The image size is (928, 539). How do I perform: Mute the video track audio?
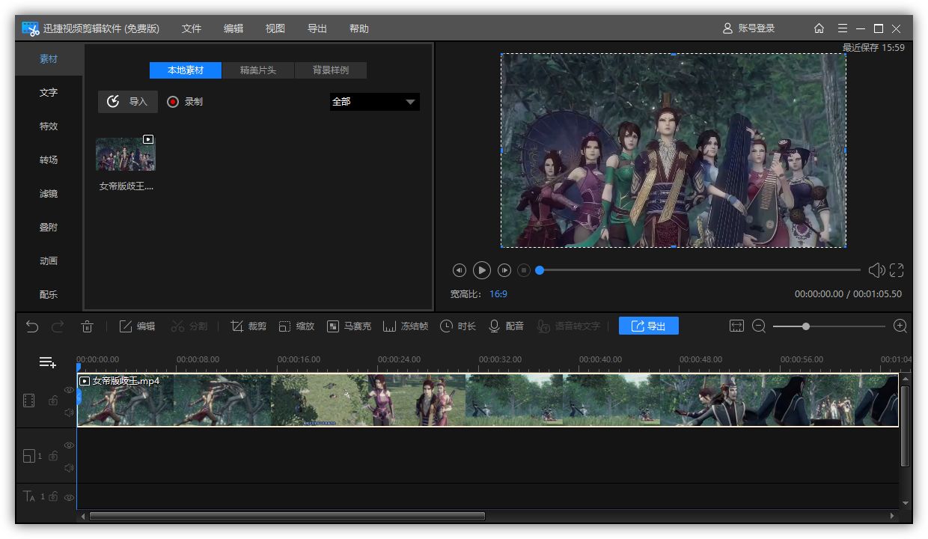[x=69, y=412]
